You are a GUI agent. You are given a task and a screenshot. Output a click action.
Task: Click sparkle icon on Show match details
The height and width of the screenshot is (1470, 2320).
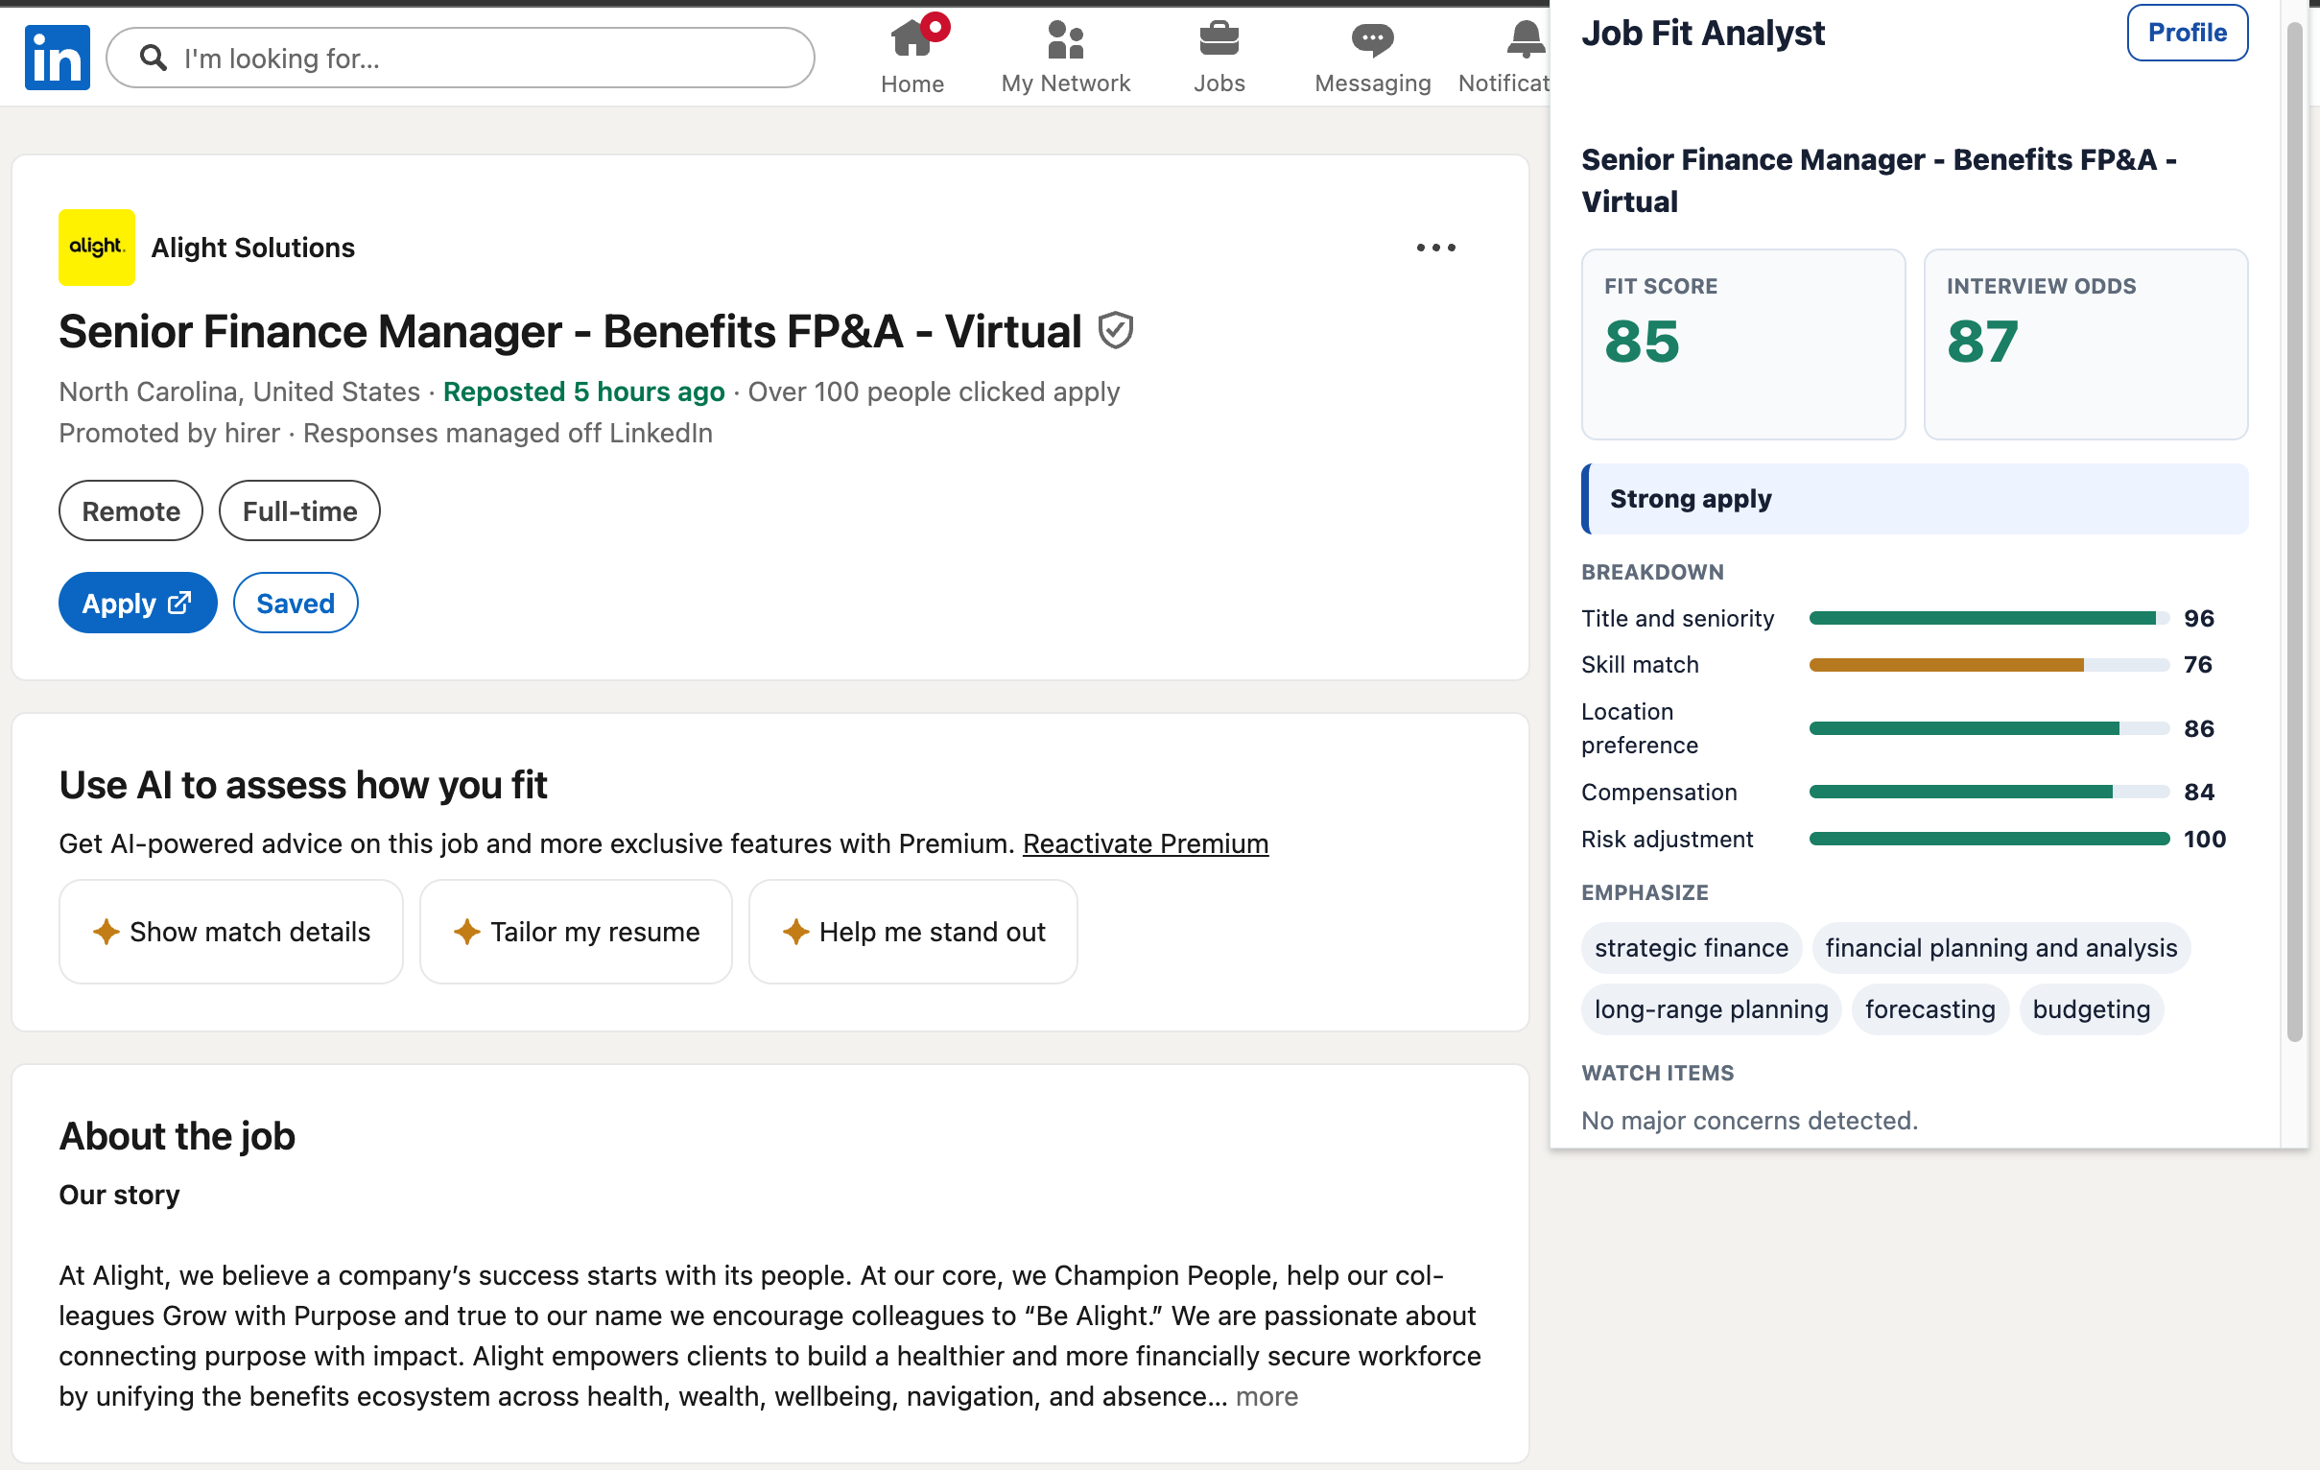point(106,932)
